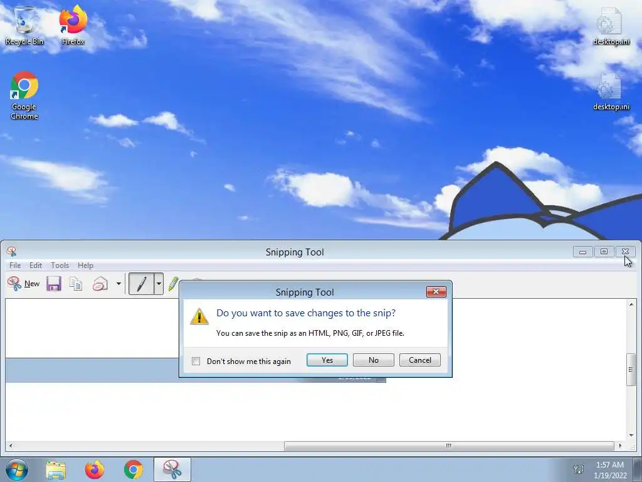
Task: Select the Pen tool
Action: 141,284
